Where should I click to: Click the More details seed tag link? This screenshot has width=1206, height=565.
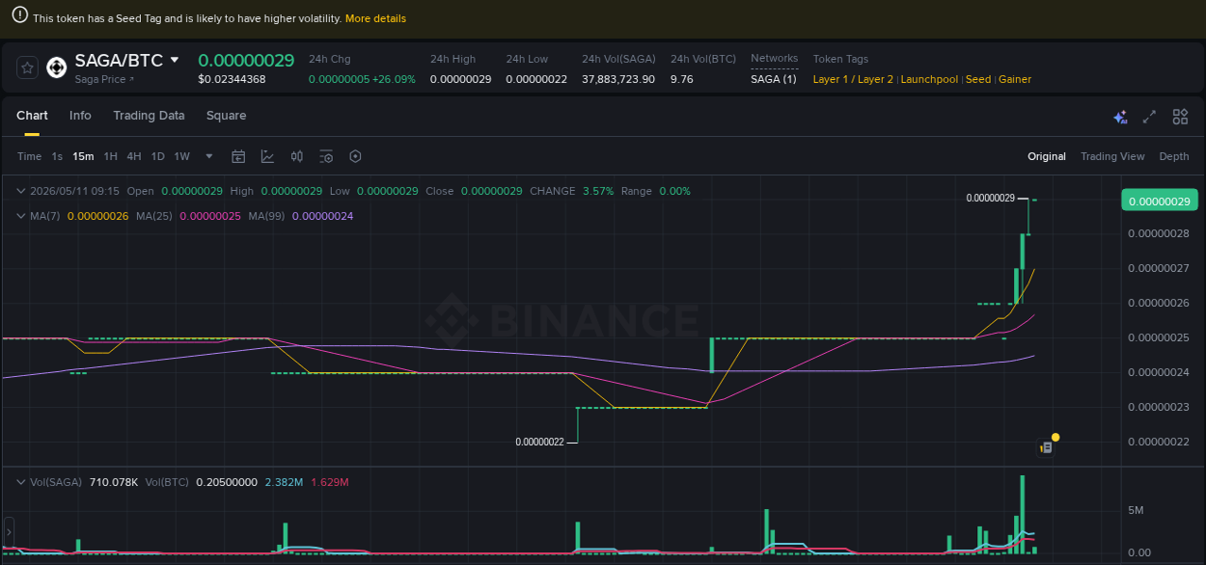[x=375, y=18]
